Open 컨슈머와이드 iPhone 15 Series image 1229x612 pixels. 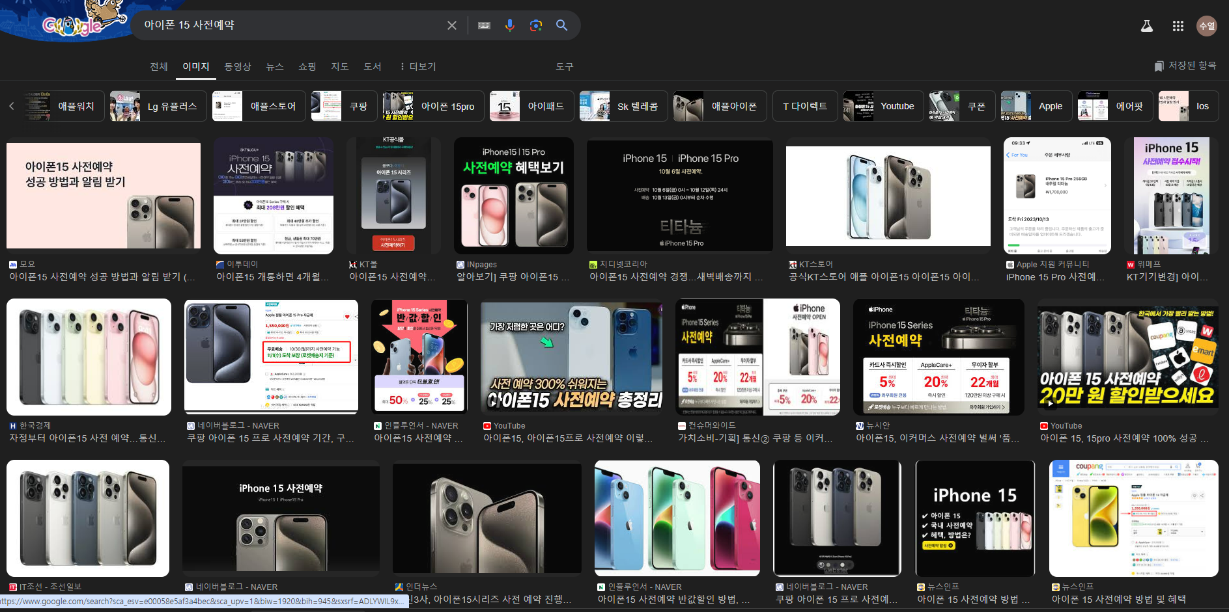758,357
